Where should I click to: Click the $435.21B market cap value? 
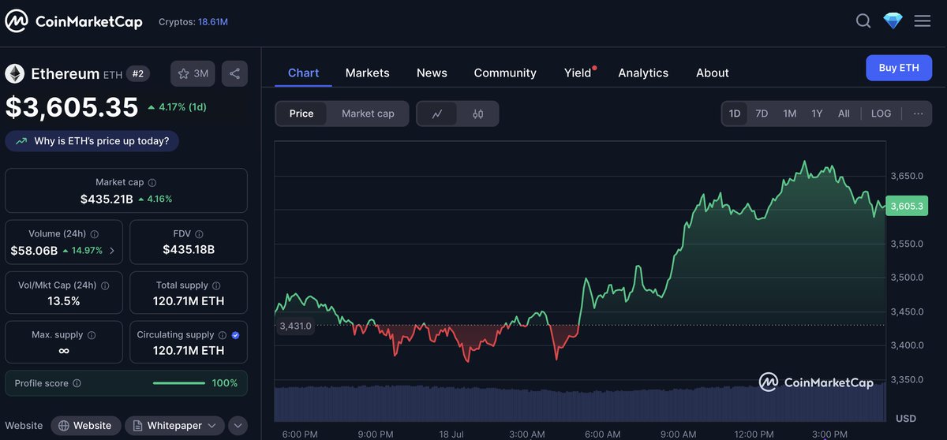[x=106, y=199]
